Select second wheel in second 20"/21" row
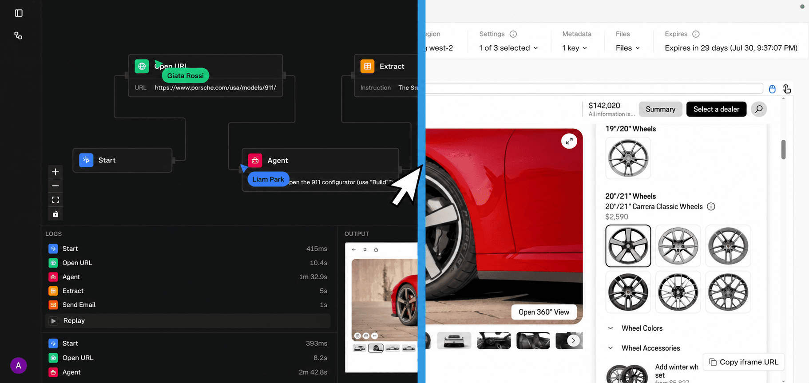Image resolution: width=809 pixels, height=383 pixels. coord(678,292)
